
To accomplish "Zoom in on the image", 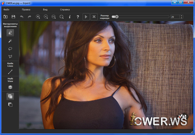I will (x=38, y=16).
